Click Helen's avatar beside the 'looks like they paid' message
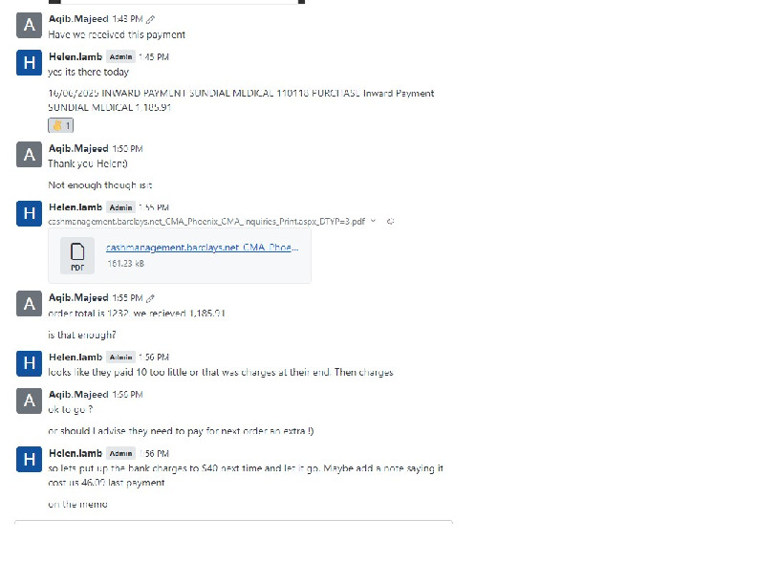This screenshot has height=585, width=757. tap(30, 363)
